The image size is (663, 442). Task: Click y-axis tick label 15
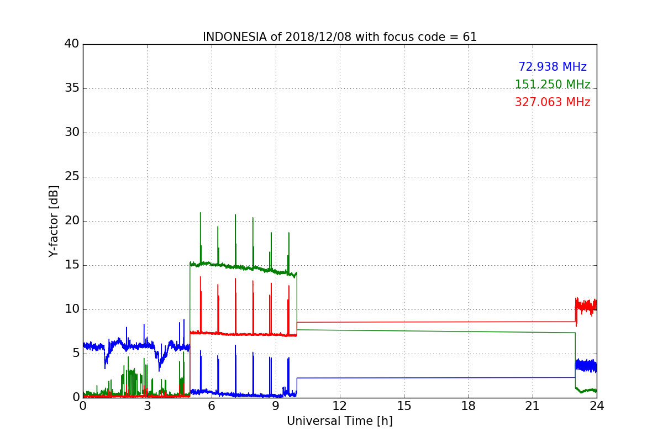click(72, 265)
